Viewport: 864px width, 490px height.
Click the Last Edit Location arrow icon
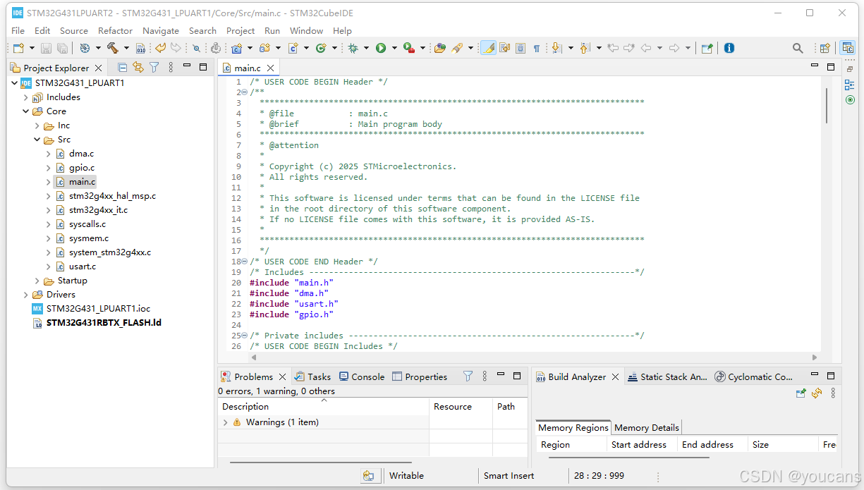point(612,48)
